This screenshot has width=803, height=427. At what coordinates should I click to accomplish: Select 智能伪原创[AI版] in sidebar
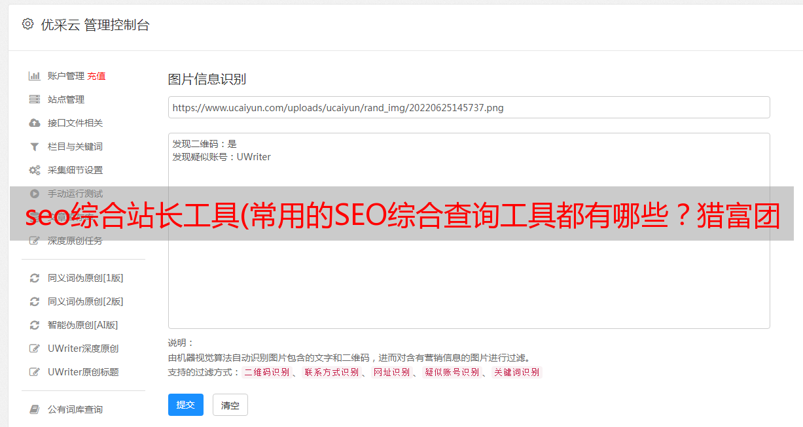pos(83,325)
